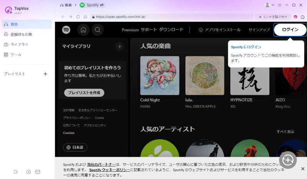This screenshot has height=179, width=307.
Task: Open 当社のパートナー link in cookie banner
Action: pyautogui.click(x=101, y=164)
